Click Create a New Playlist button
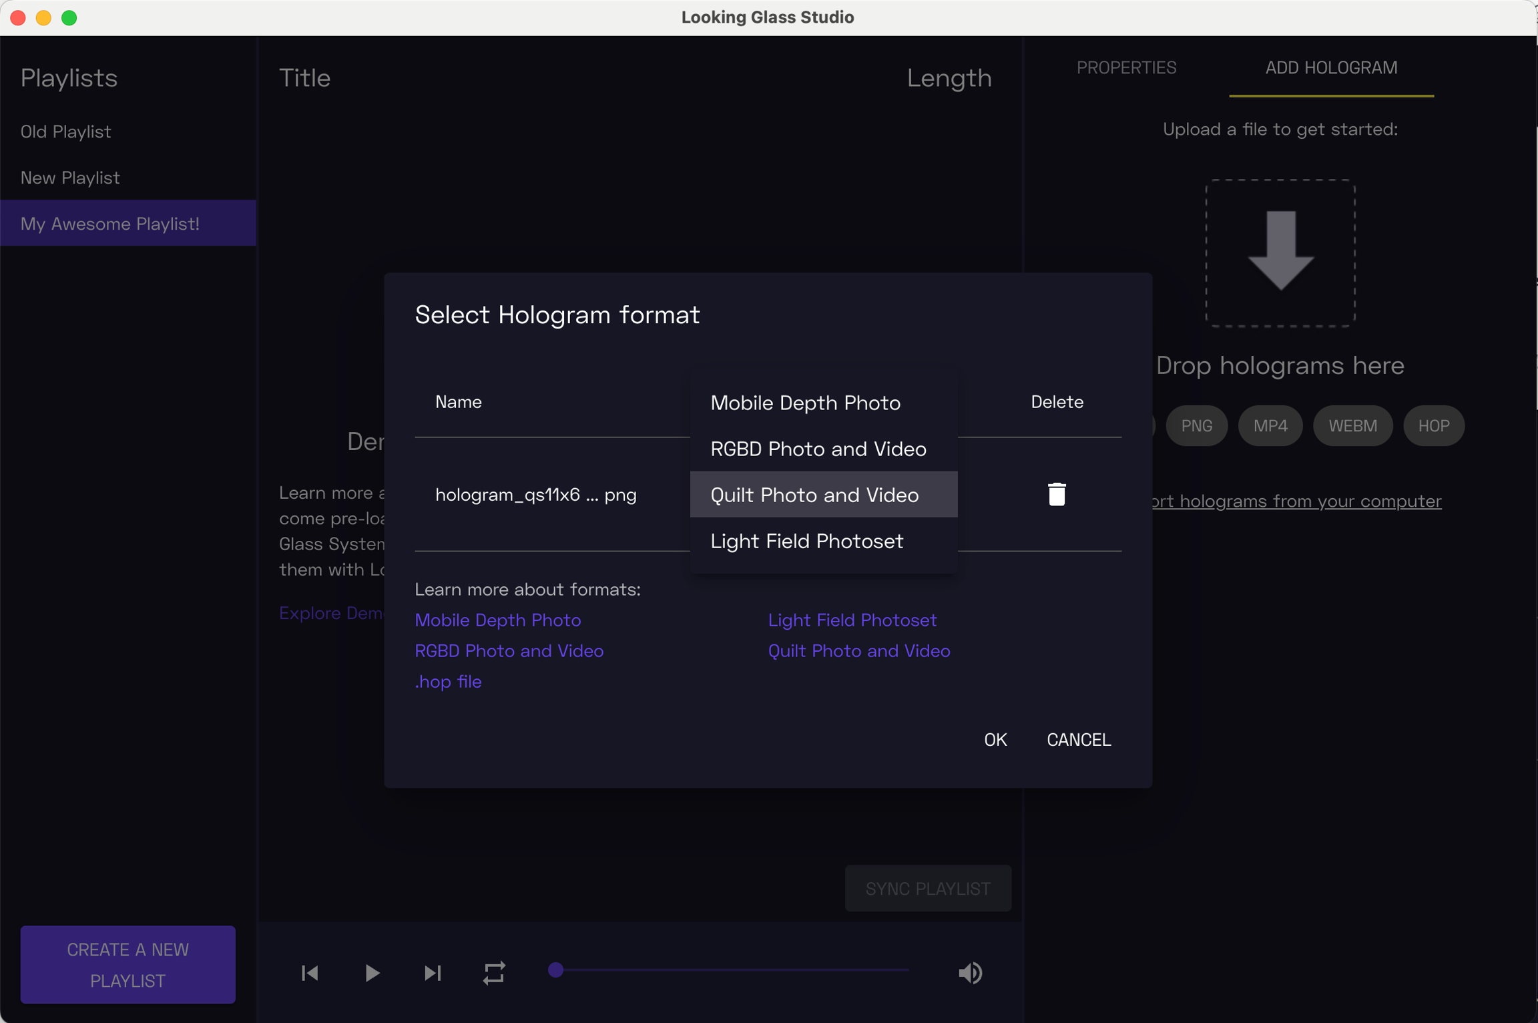 pyautogui.click(x=127, y=964)
